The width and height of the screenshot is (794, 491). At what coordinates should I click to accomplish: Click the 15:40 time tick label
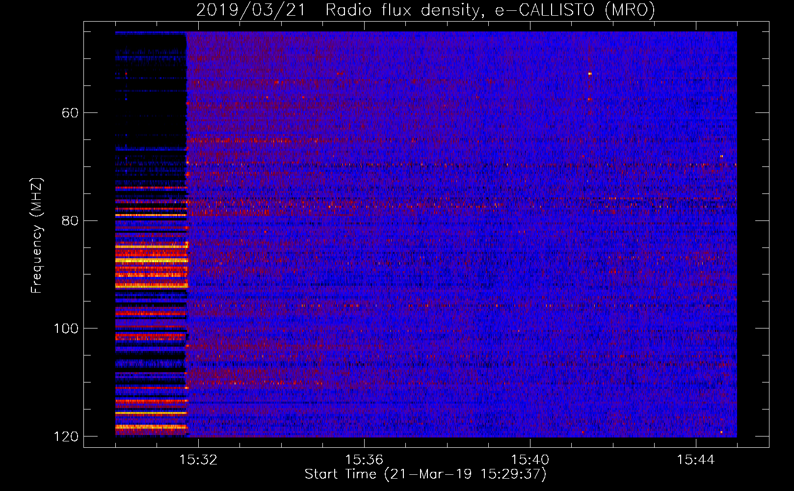[530, 460]
